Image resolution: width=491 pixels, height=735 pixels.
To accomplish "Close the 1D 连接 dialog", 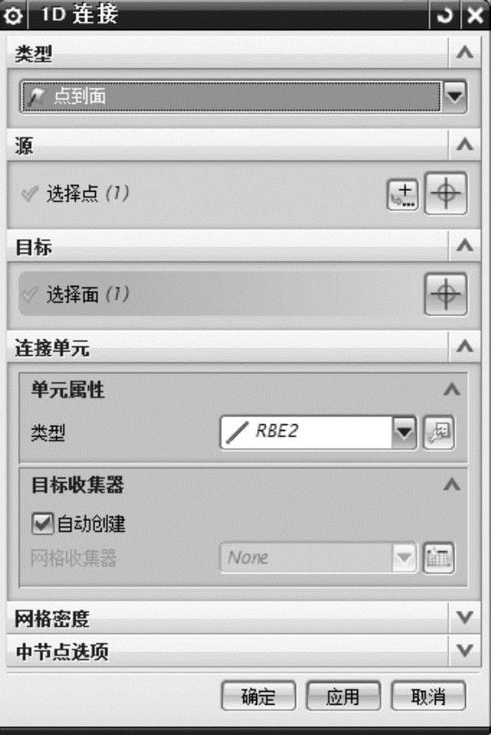I will click(475, 16).
